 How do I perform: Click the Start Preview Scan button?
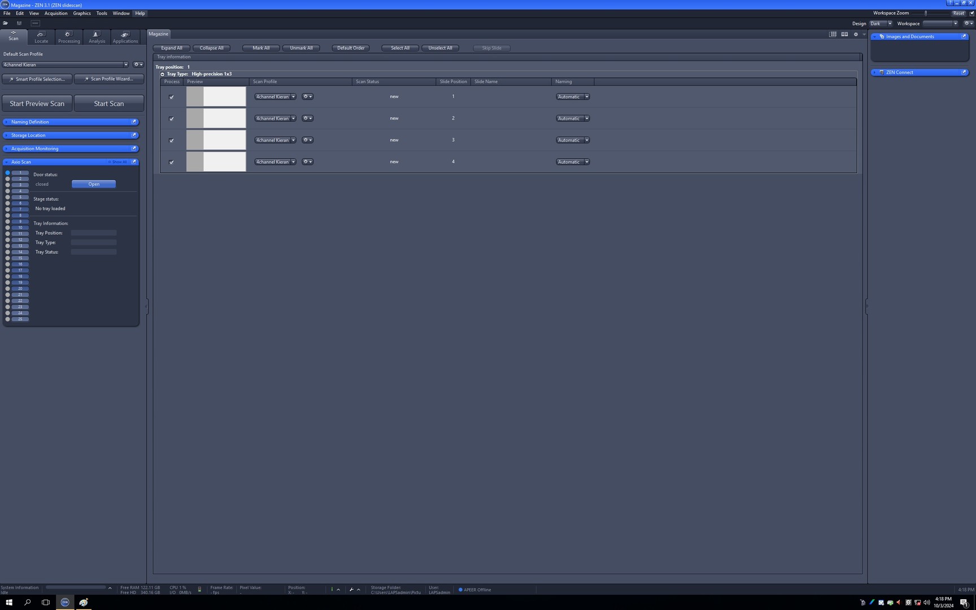[x=37, y=104]
